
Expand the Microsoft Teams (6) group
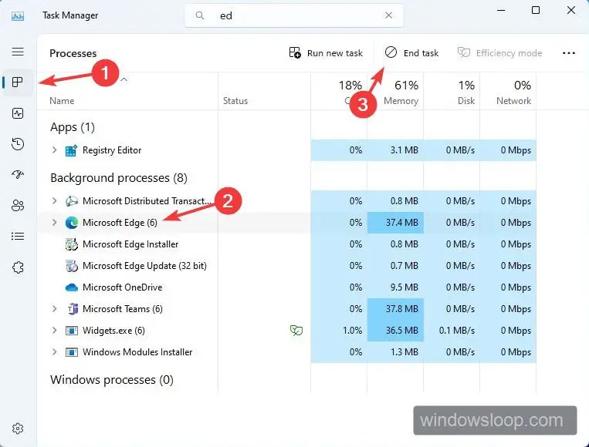pos(55,308)
